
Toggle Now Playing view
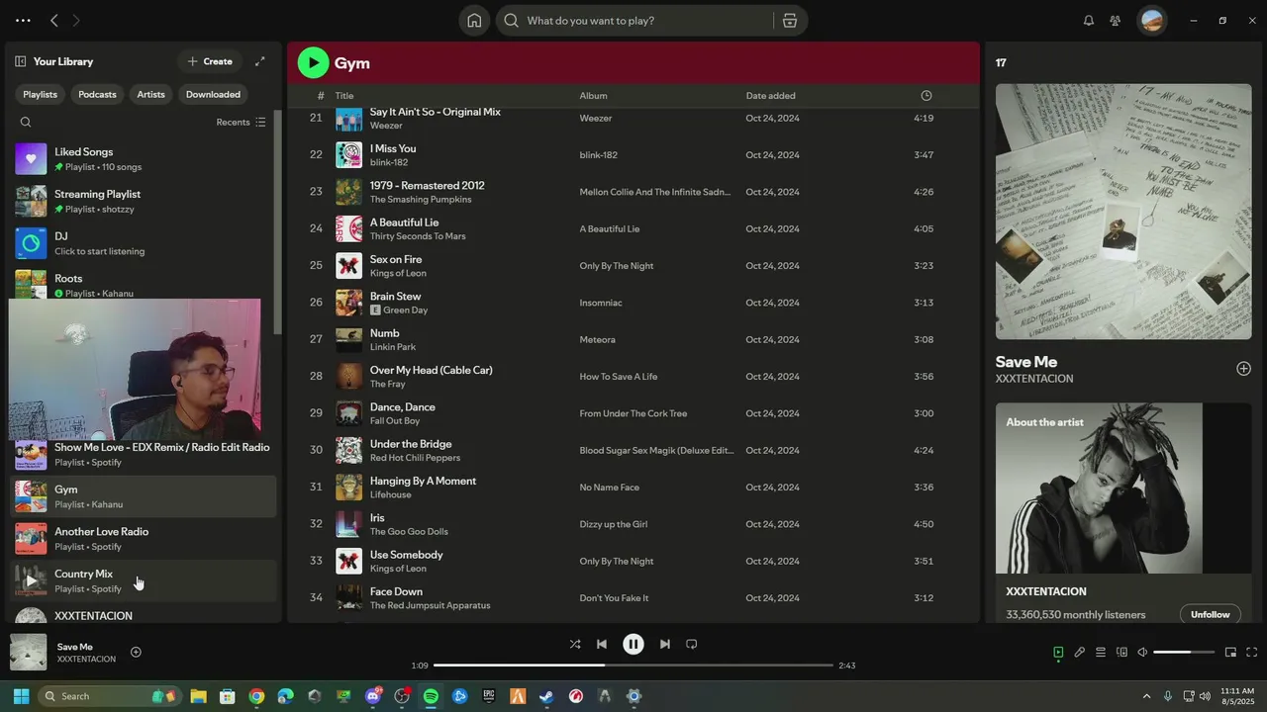point(1058,653)
